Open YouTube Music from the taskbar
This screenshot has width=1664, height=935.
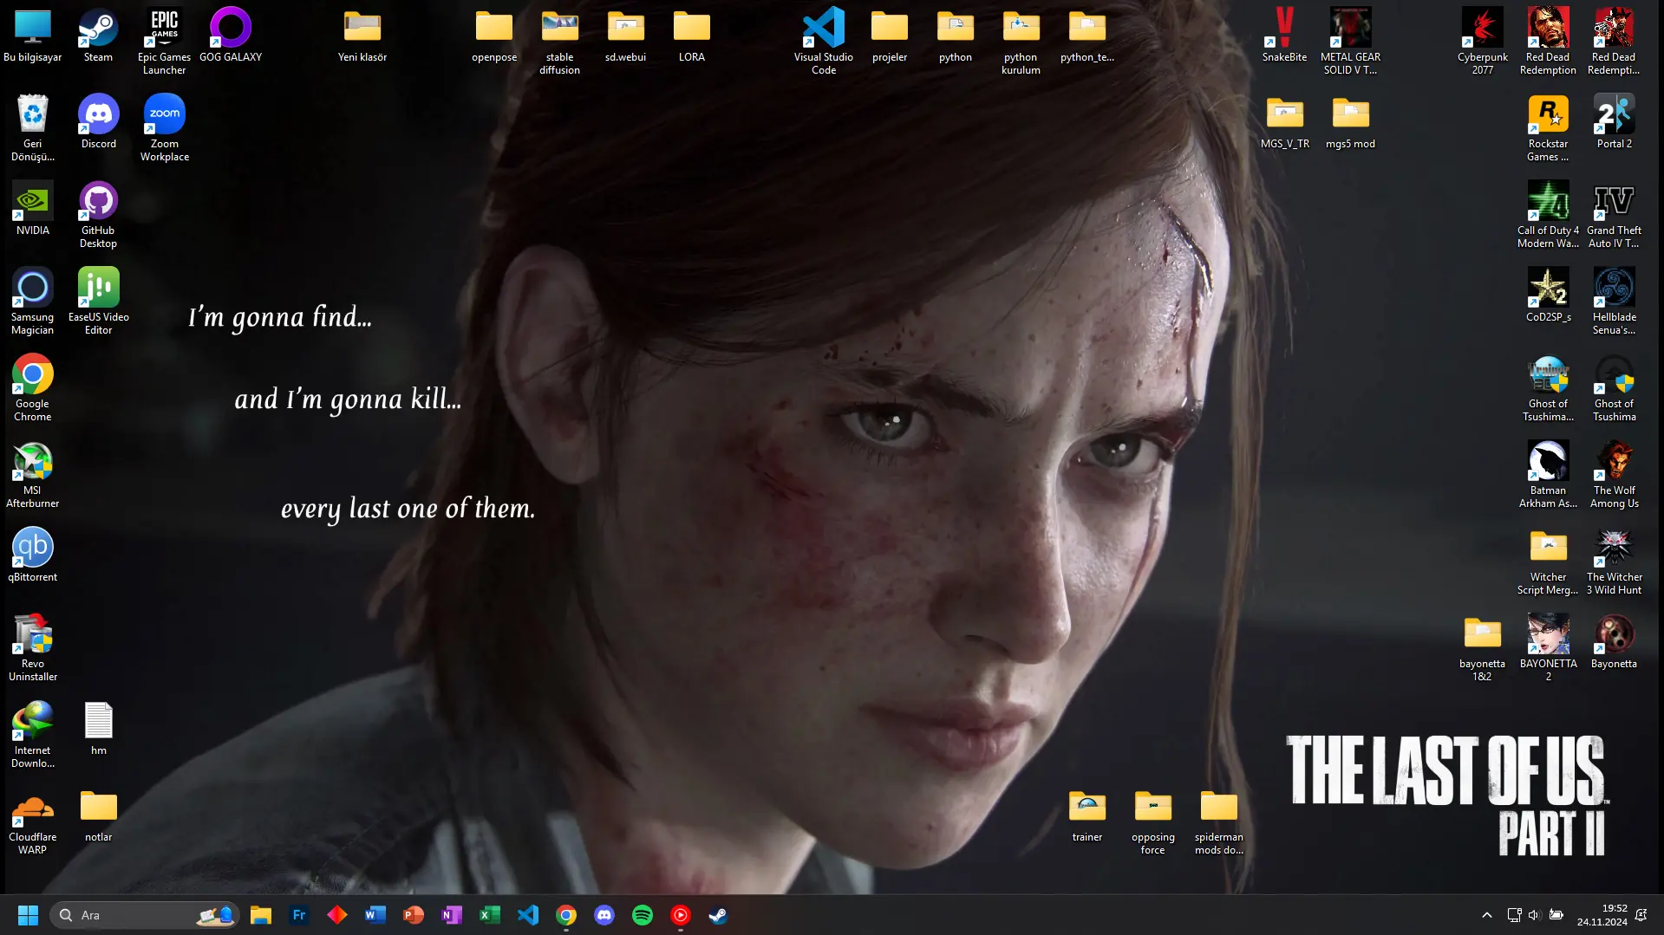click(x=681, y=915)
